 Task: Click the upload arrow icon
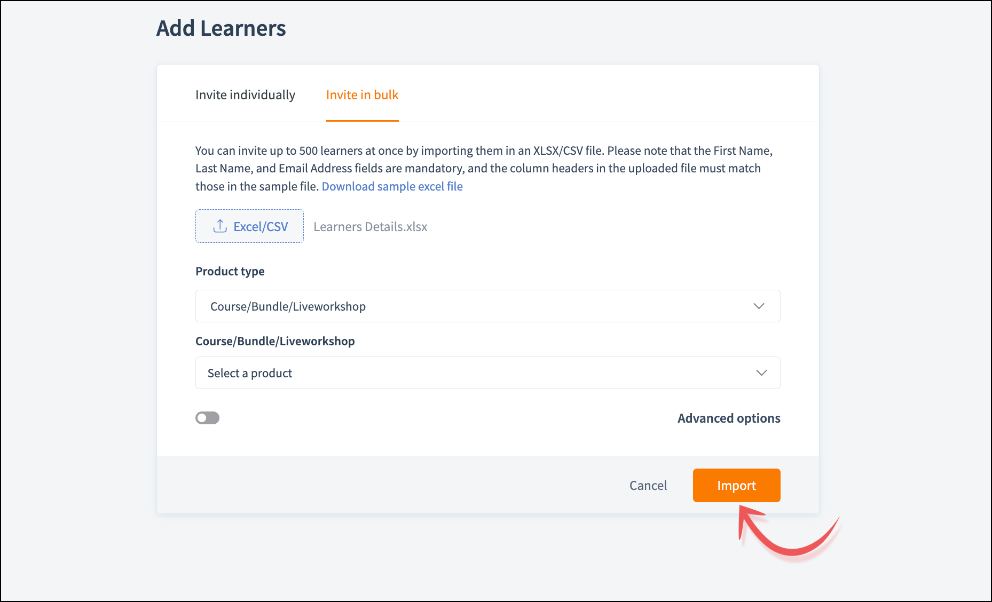(219, 226)
